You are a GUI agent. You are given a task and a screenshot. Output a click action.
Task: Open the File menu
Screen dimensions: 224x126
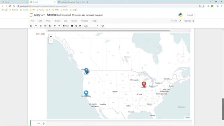click(x=33, y=21)
